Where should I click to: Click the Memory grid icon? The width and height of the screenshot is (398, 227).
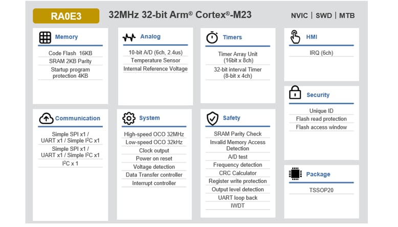[45, 37]
